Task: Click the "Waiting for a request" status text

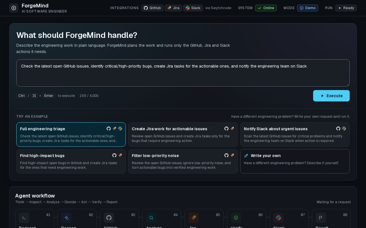Action: [x=334, y=202]
